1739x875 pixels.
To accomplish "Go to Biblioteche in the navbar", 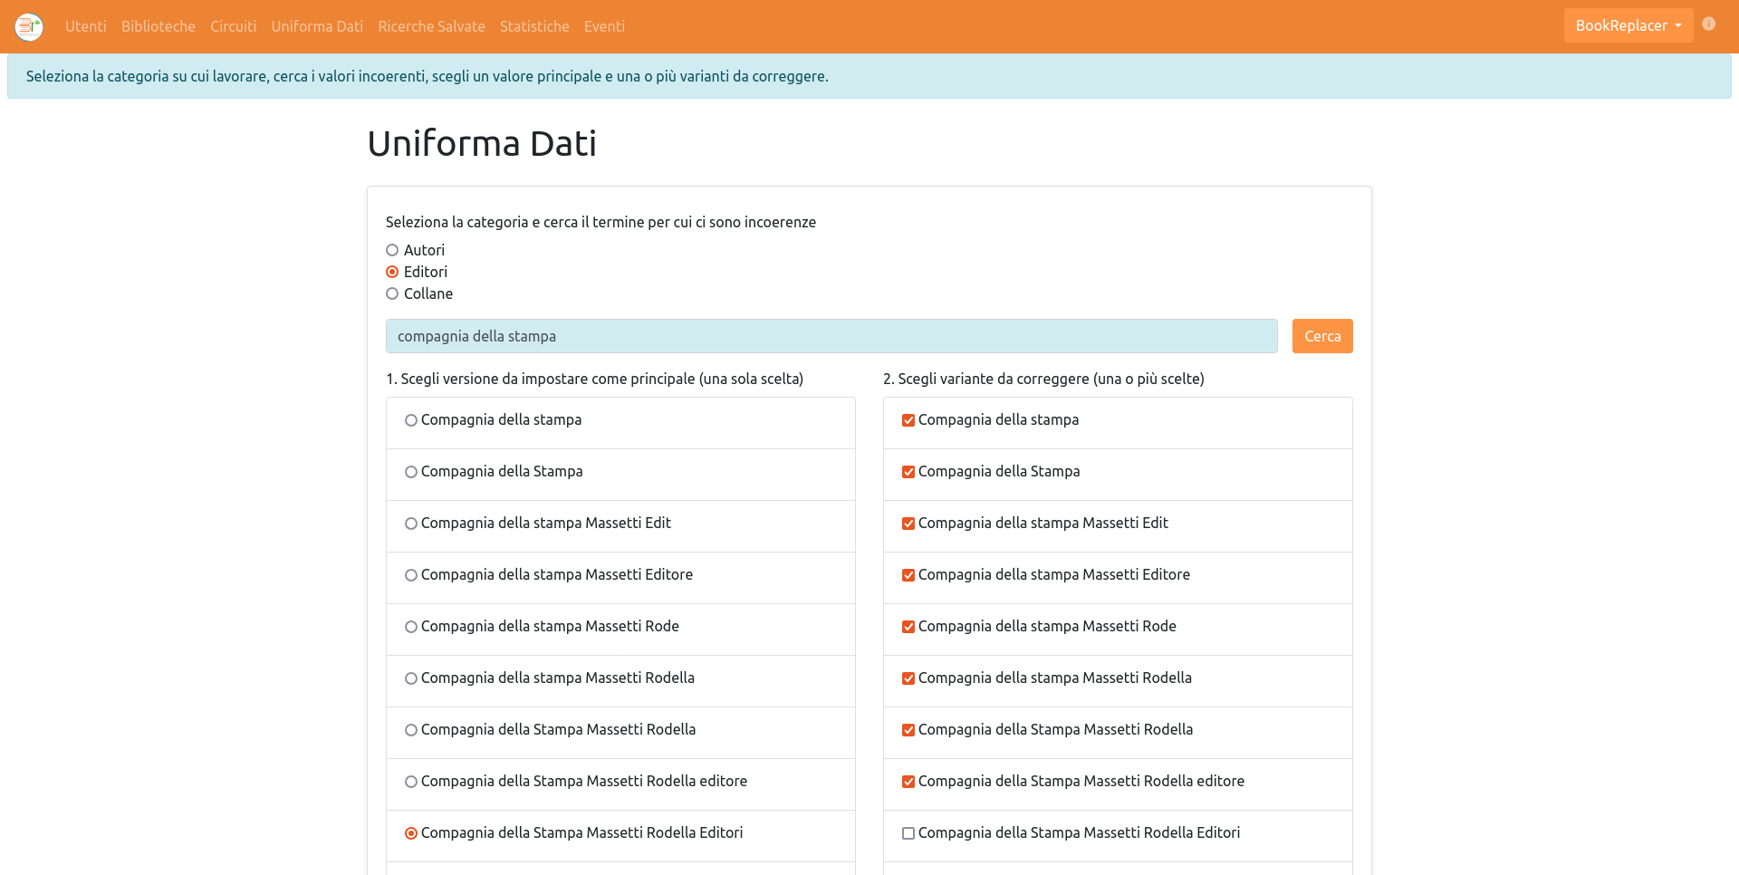I will click(x=159, y=26).
